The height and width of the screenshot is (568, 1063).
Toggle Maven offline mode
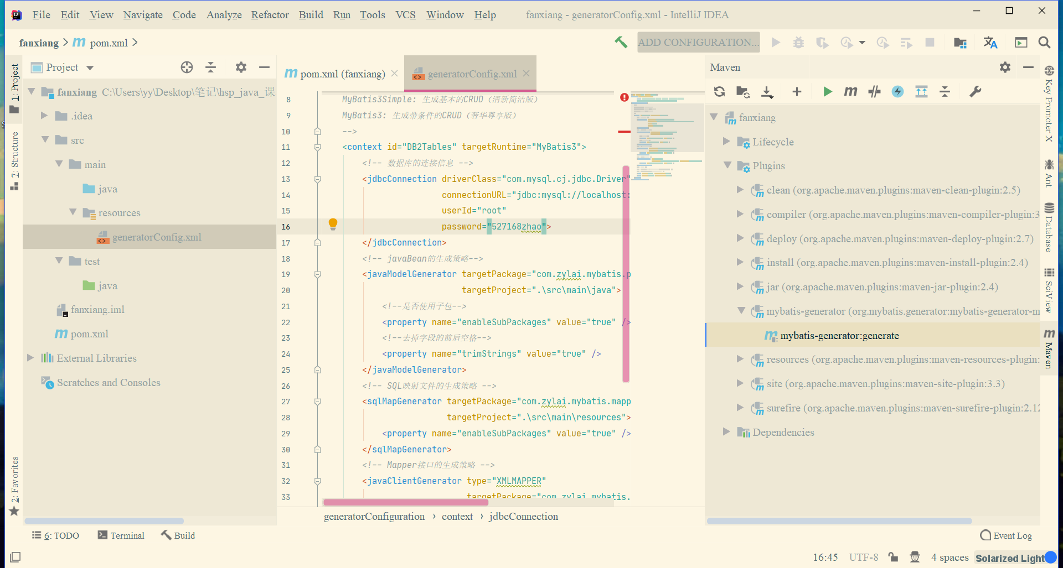coord(874,92)
